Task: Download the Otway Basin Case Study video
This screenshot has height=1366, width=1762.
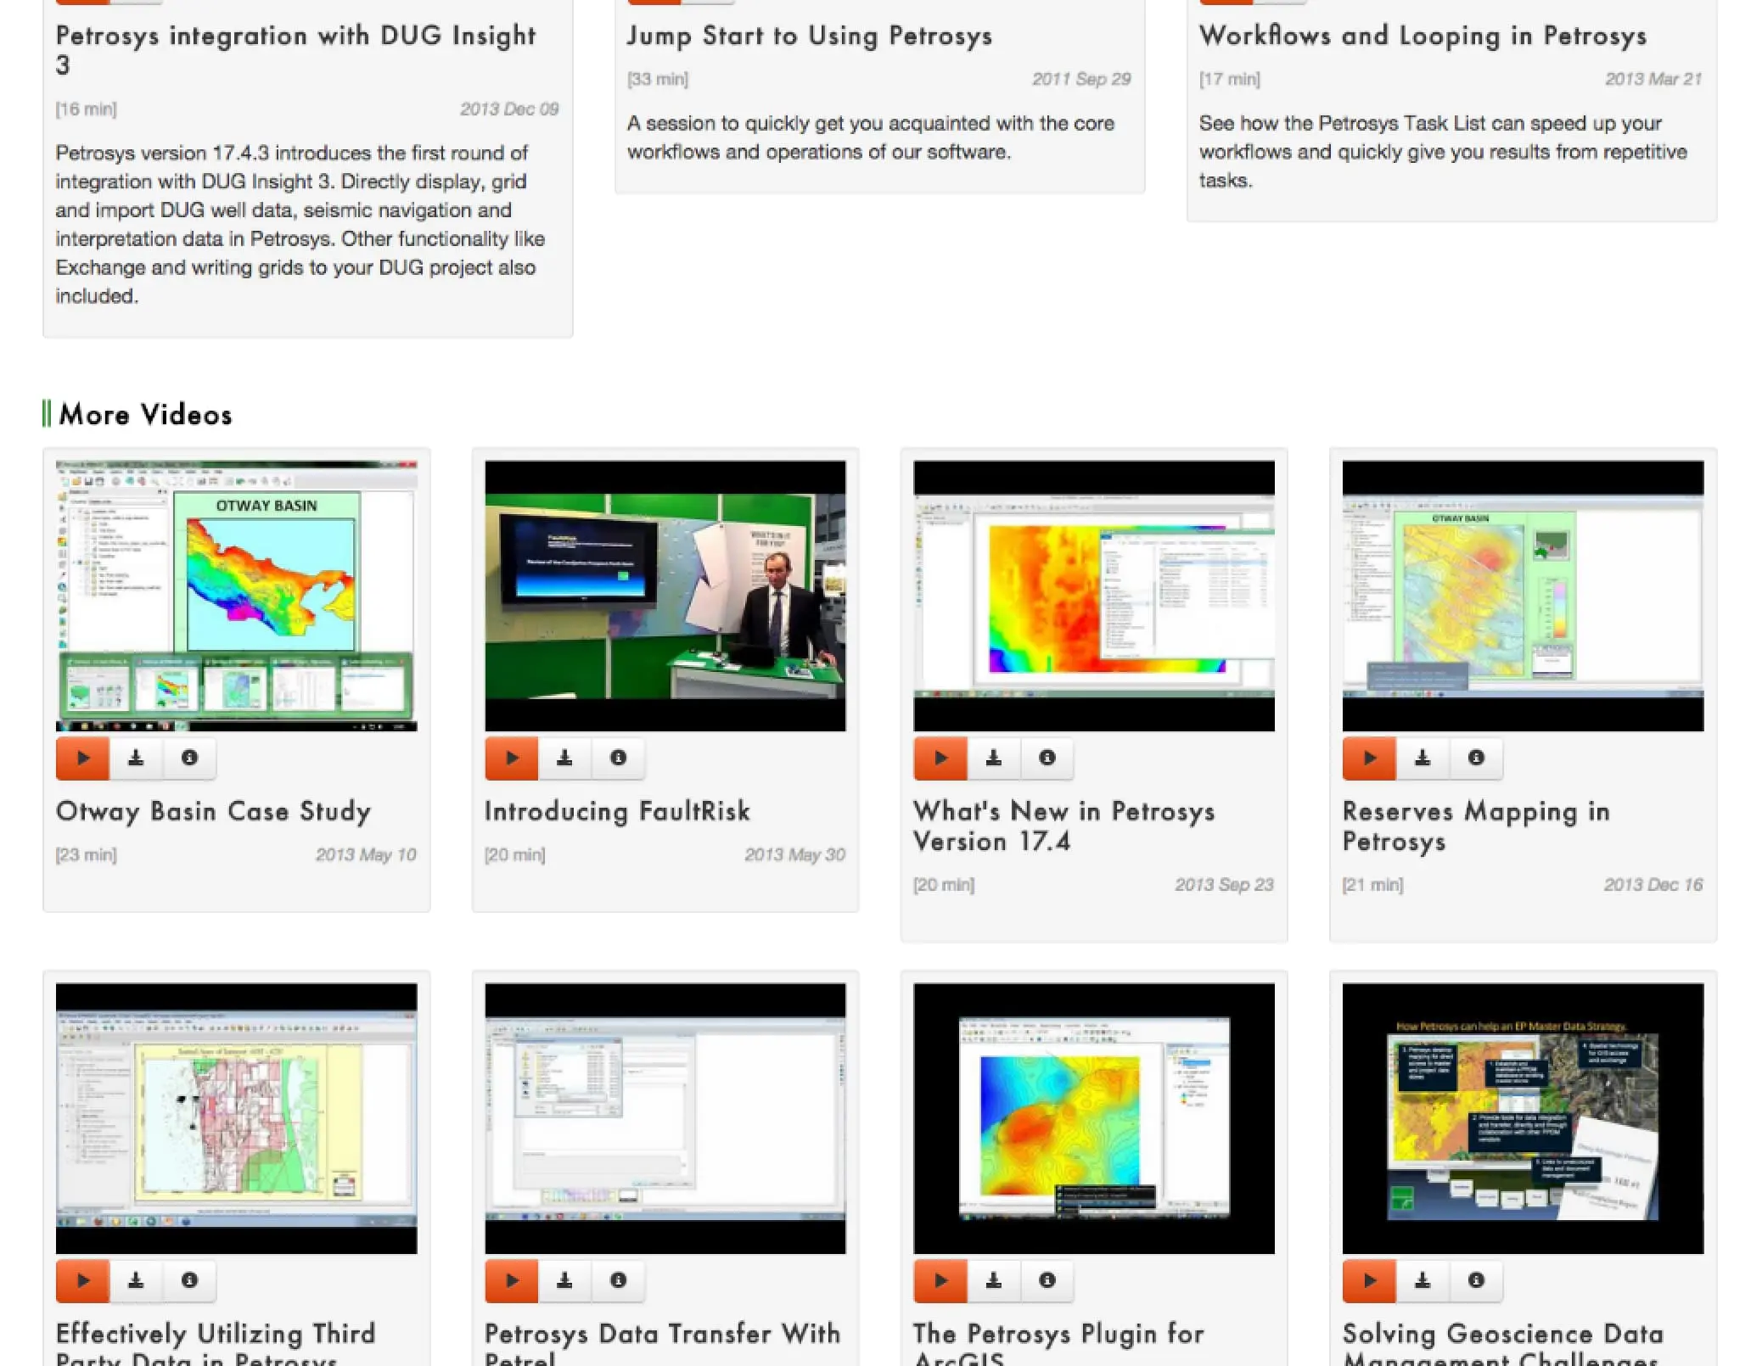Action: tap(136, 758)
